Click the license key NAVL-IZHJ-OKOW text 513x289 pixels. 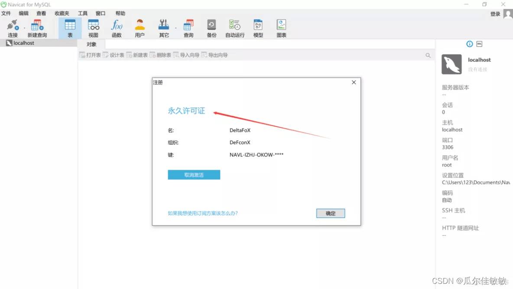tap(256, 155)
